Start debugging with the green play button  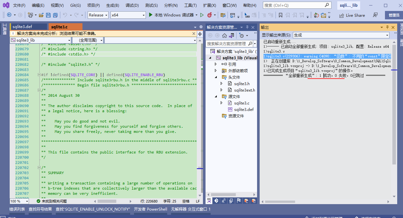[x=151, y=15]
